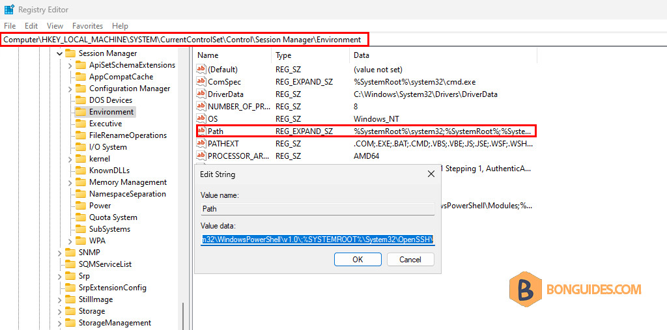Select the DOS Devices folder icon
Viewport: 667px width, 330px height.
pos(80,100)
